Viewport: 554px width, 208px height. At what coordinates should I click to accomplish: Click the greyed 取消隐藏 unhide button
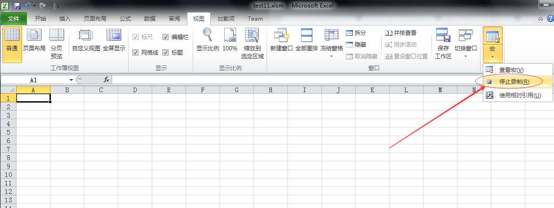pos(361,56)
